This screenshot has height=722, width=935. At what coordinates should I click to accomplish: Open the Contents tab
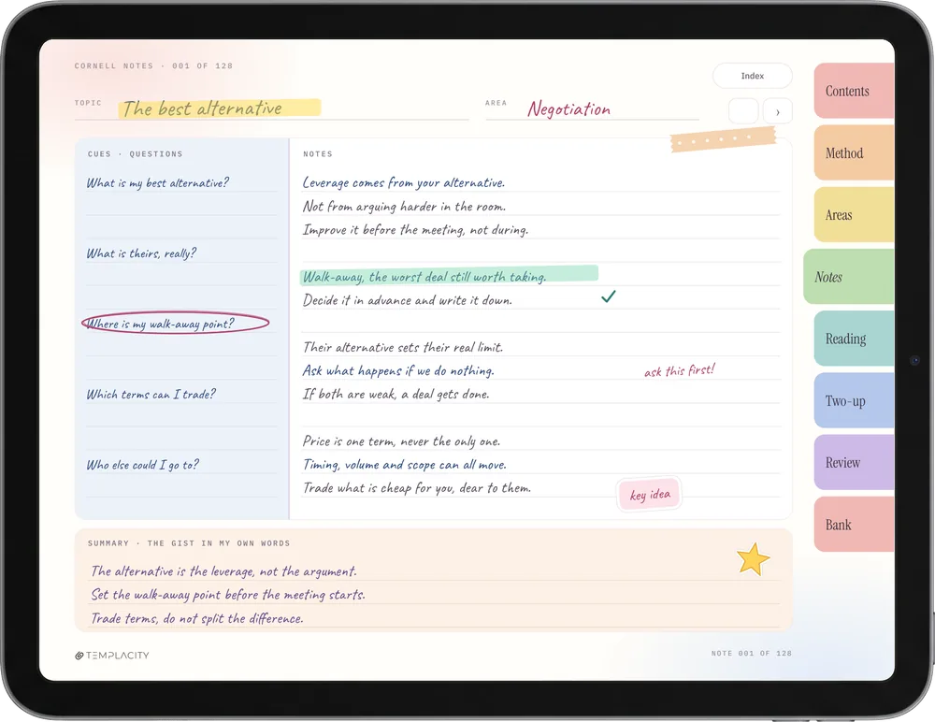(854, 91)
